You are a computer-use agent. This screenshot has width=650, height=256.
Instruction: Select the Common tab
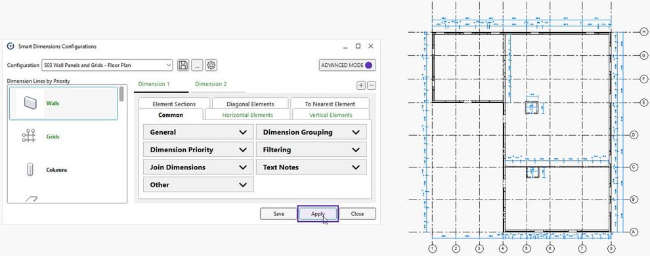click(171, 115)
